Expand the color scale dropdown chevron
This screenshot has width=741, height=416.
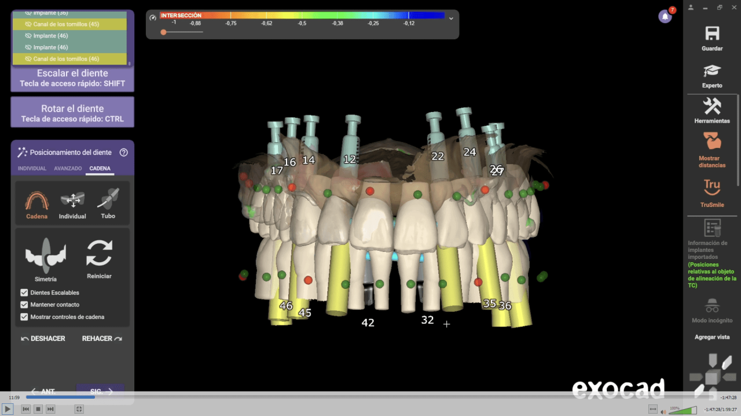451,18
